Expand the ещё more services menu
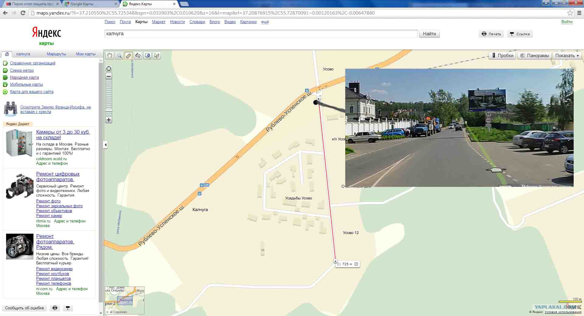 pos(265,22)
